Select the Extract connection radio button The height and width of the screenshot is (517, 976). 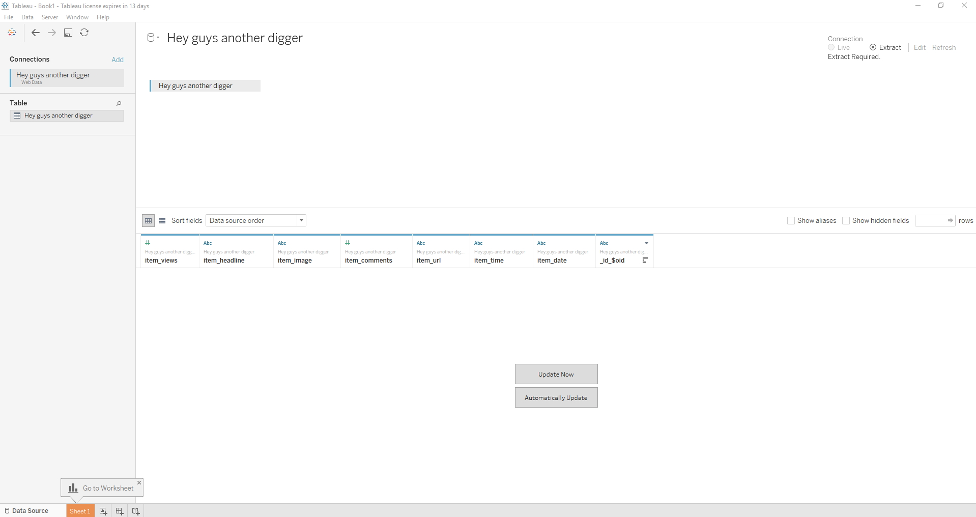click(x=873, y=47)
